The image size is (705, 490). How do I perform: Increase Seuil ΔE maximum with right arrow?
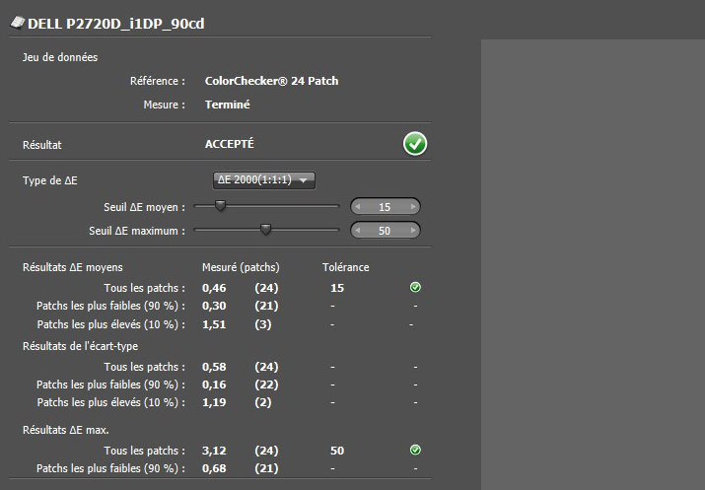pyautogui.click(x=413, y=231)
